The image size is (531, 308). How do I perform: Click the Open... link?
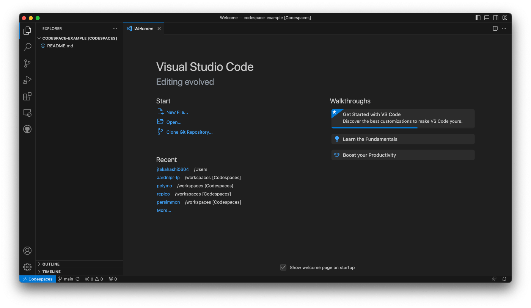click(x=174, y=122)
